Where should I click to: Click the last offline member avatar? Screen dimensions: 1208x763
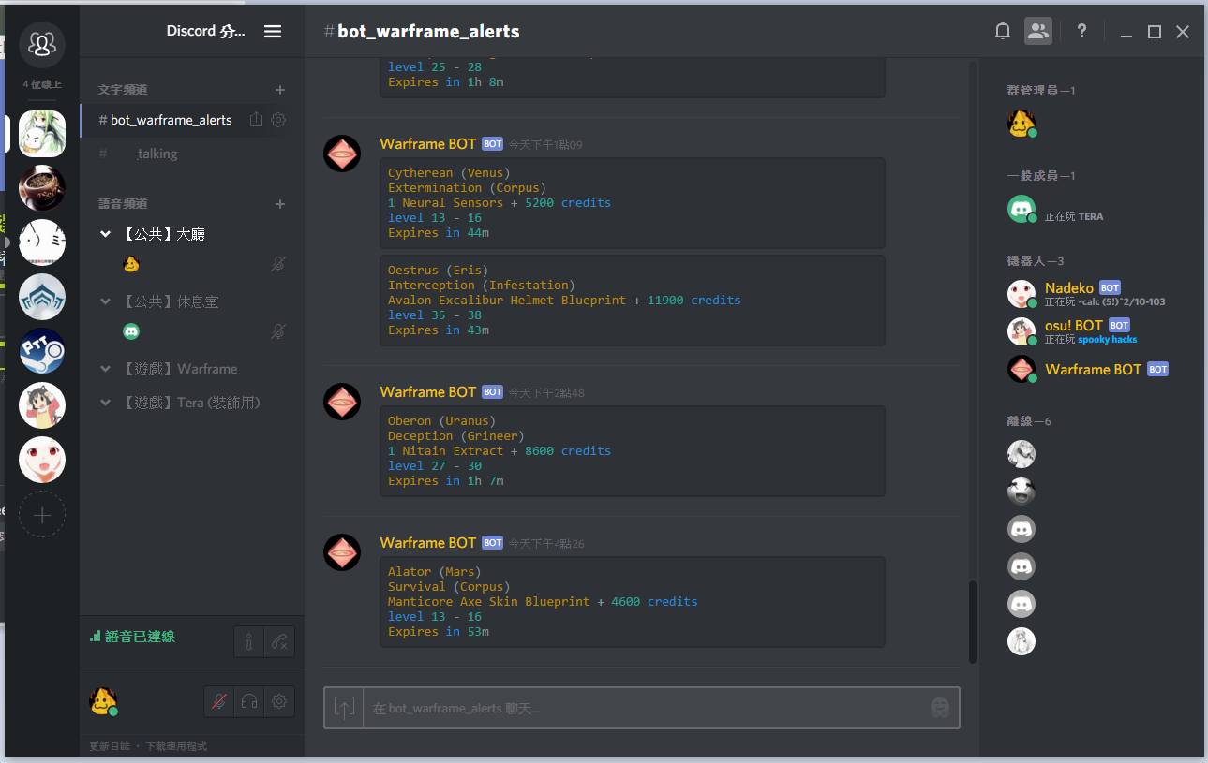point(1022,641)
